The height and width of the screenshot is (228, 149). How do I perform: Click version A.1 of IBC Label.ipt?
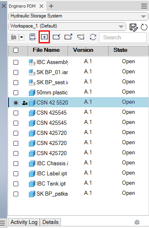click(88, 173)
